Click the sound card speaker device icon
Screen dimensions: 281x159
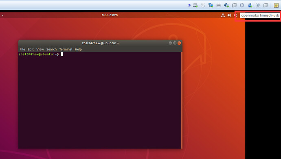[226, 5]
